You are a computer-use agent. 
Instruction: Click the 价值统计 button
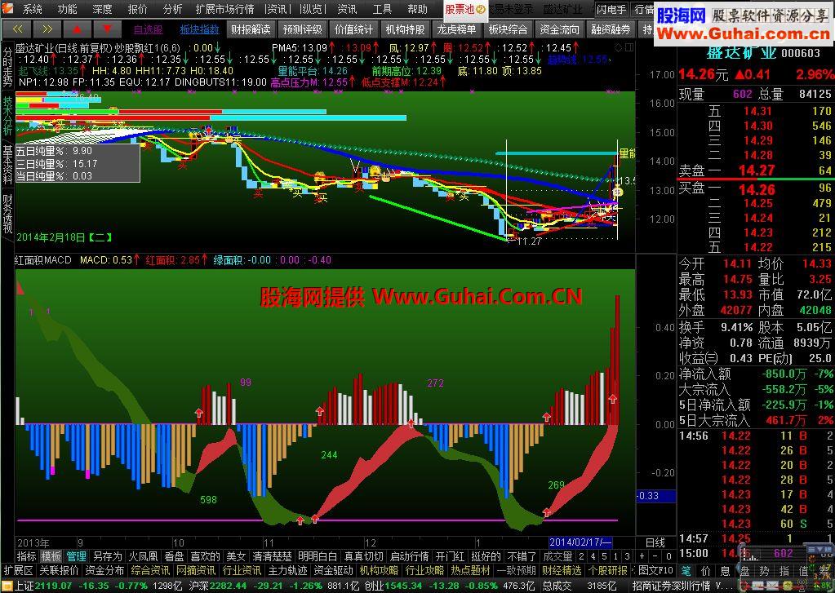[353, 30]
